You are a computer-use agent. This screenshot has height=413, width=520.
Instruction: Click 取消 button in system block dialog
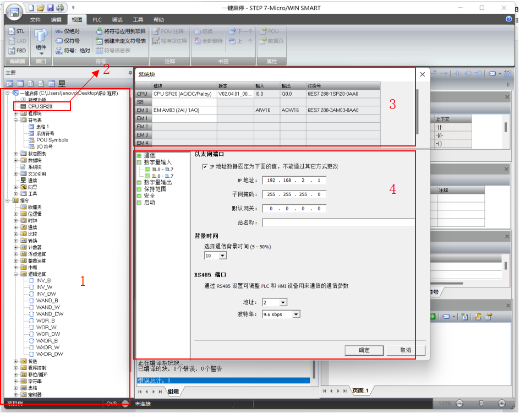tap(406, 350)
